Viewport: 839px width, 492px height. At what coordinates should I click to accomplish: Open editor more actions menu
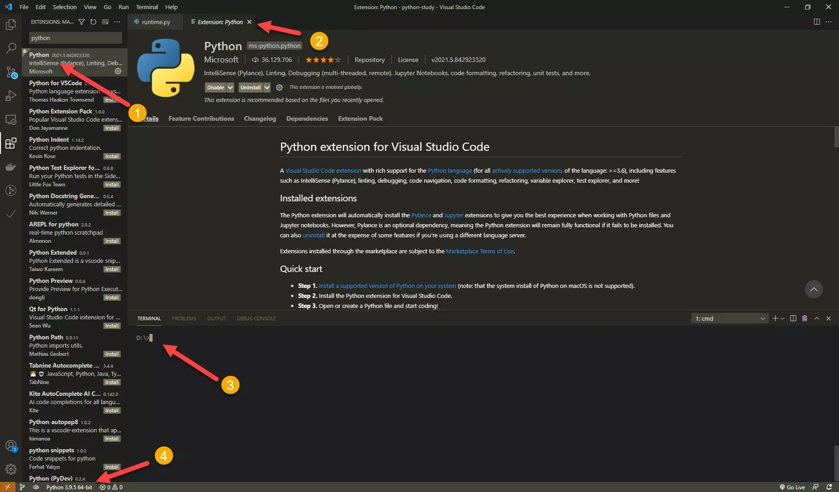coord(829,22)
